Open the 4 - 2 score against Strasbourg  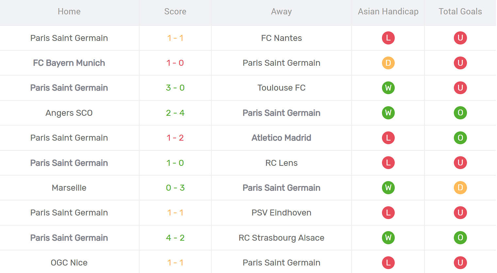click(x=175, y=238)
